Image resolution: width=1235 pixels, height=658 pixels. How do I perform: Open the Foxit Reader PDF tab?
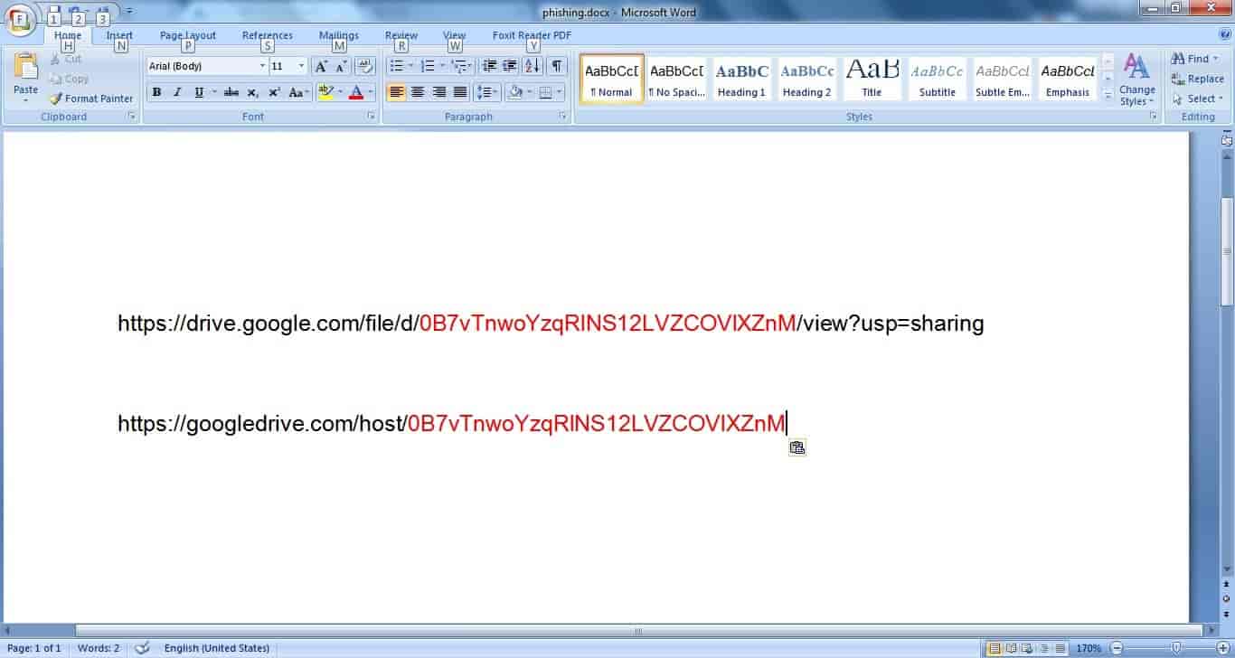532,35
